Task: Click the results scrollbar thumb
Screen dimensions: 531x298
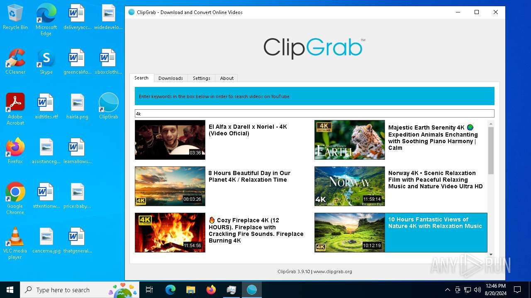Action: pos(491,150)
